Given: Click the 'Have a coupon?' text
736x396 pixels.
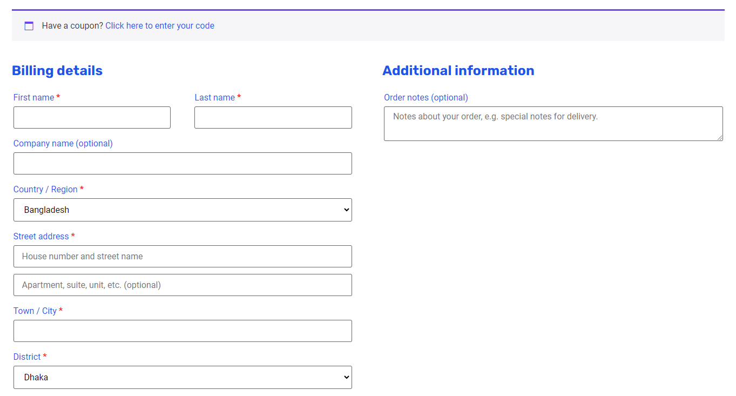Looking at the screenshot, I should tap(72, 26).
